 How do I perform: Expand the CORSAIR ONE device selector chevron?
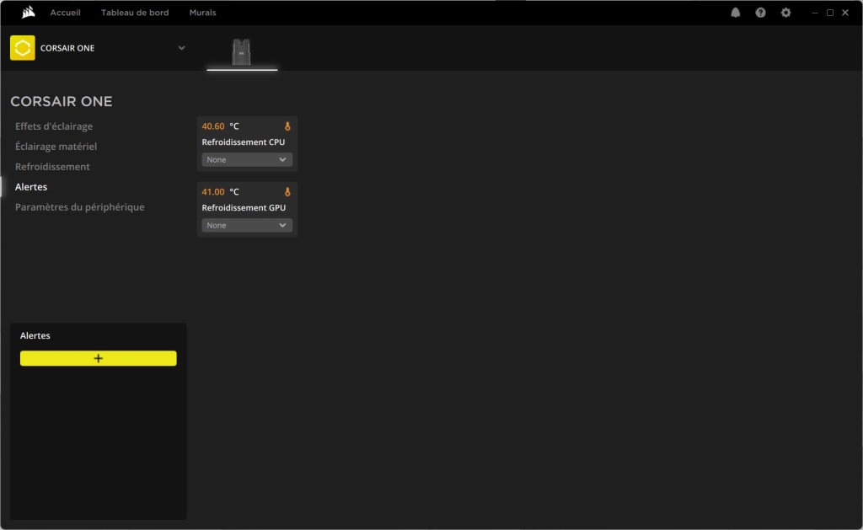[x=181, y=48]
